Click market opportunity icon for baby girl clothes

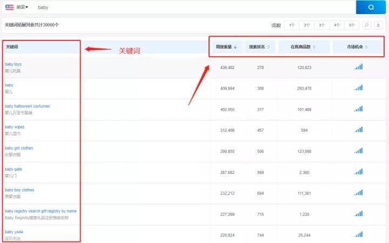coord(359,151)
